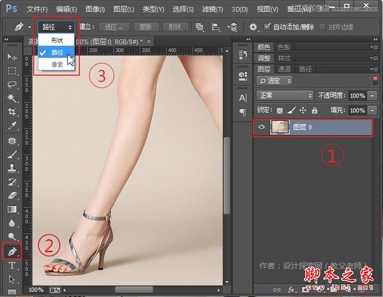This screenshot has width=383, height=297.
Task: Toggle the 自动添加/删除 checkbox
Action: [267, 27]
